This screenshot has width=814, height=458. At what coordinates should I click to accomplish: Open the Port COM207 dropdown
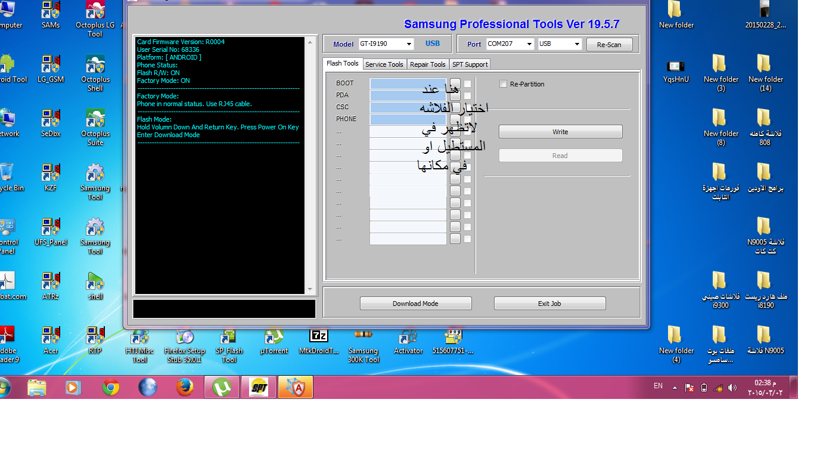click(x=529, y=44)
